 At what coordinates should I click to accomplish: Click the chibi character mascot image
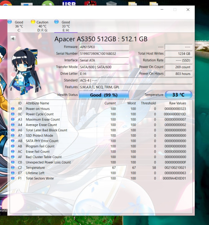[25, 72]
